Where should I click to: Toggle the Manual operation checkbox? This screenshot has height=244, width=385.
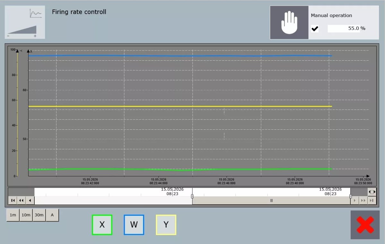point(315,29)
